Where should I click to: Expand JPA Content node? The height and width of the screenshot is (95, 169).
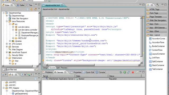pyautogui.click(x=7, y=44)
